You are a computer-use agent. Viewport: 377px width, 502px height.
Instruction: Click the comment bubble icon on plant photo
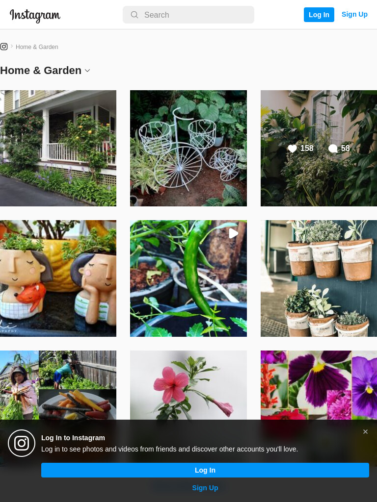click(333, 149)
